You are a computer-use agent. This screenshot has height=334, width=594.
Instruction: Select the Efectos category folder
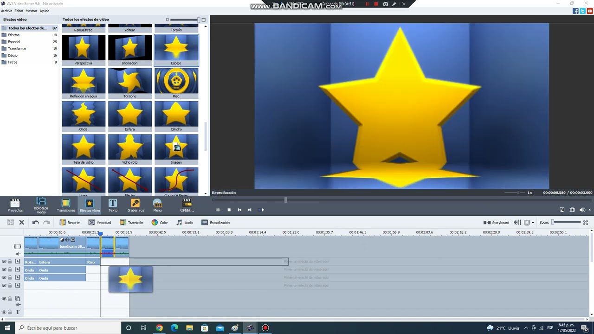point(29,35)
